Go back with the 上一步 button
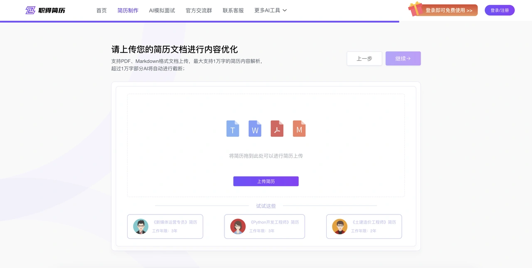 click(365, 59)
